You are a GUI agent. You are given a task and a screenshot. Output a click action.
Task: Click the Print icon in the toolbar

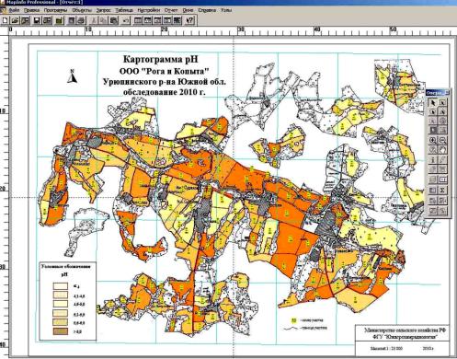[81, 20]
